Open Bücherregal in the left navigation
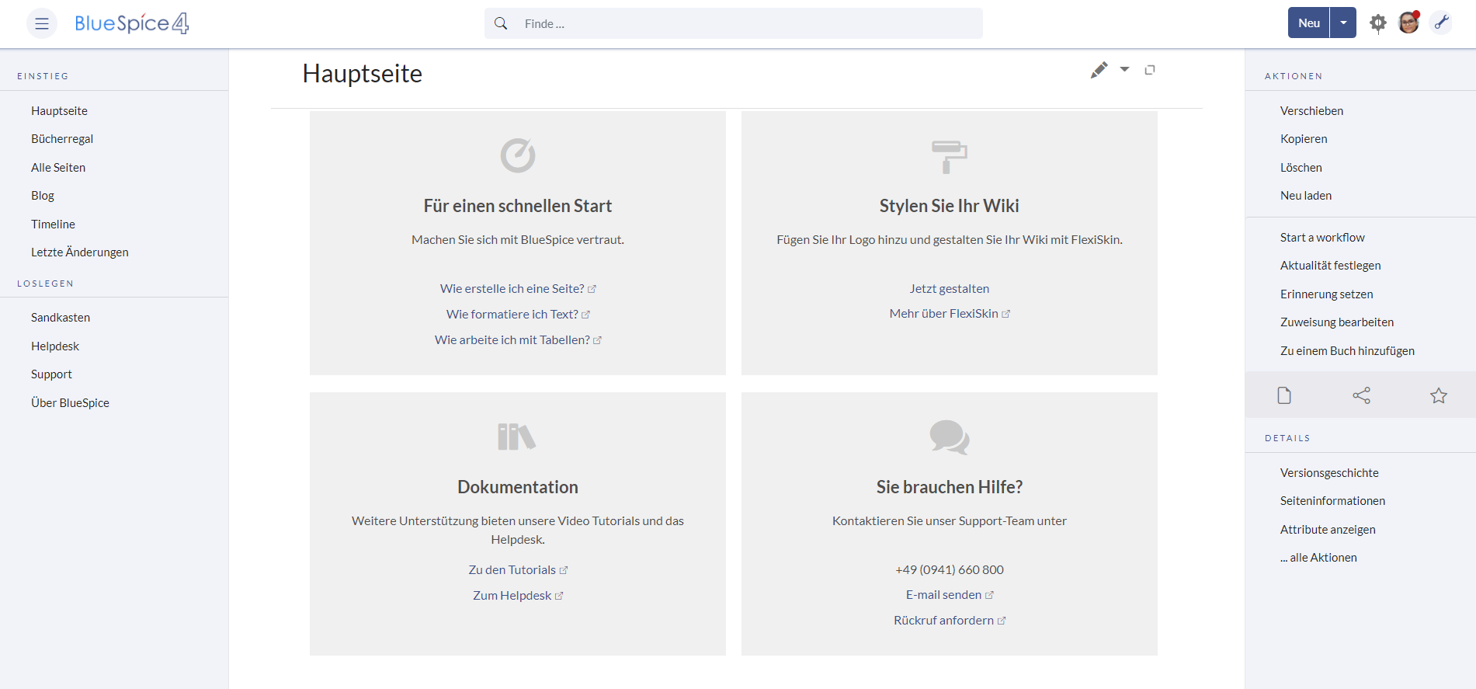1476x689 pixels. pos(62,139)
